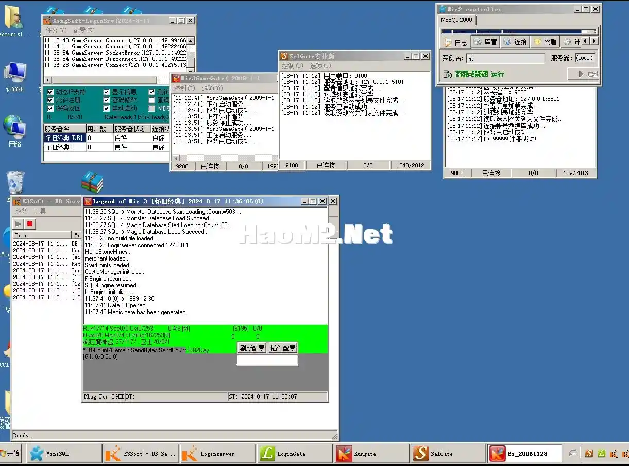This screenshot has width=629, height=466.
Task: Toggle the 测试 checkbox in LoginSrv
Action: (152, 92)
